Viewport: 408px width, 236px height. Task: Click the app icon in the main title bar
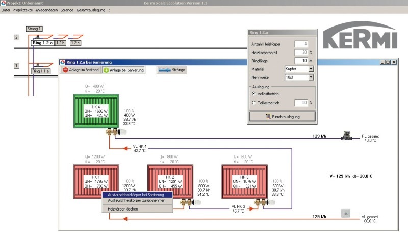[3, 3]
